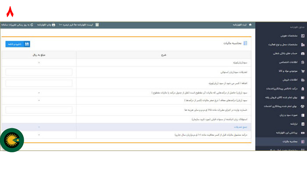Image resolution: width=307 pixels, height=172 pixels.
Task: Click the home icon beside ثبت اظهارنامه
Action: click(x=250, y=25)
